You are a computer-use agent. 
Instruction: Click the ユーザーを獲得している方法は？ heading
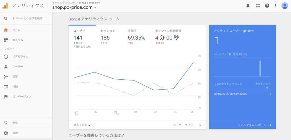pos(96,135)
